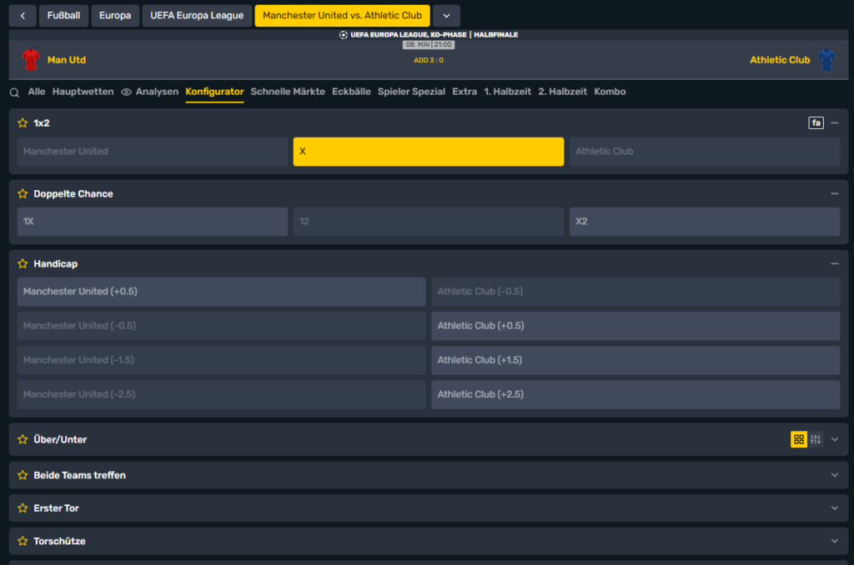854x565 pixels.
Task: Click the red Man Utd jersey icon
Action: tap(31, 60)
